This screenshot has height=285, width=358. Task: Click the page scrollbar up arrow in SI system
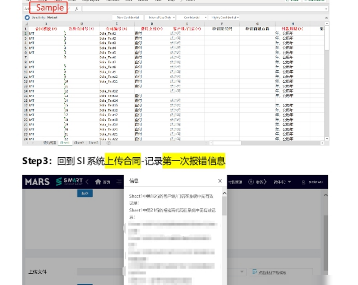326,195
